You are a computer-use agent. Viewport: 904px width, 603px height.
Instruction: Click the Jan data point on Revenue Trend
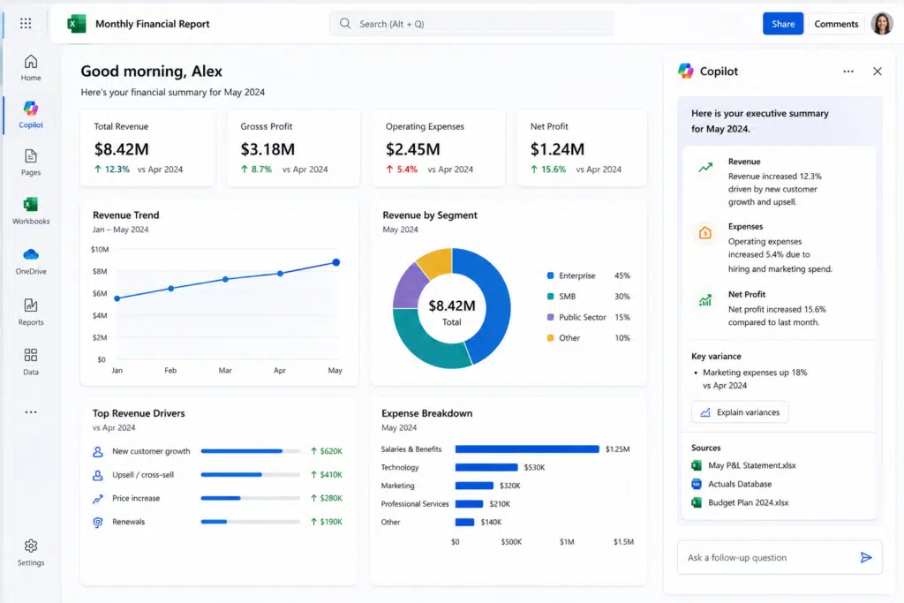pyautogui.click(x=117, y=298)
